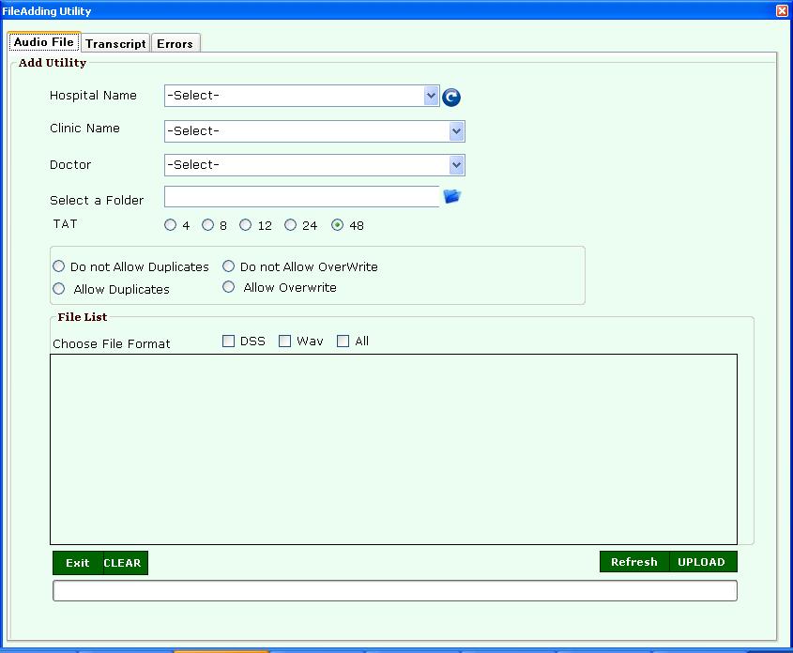Viewport: 793px width, 653px height.
Task: Check the All file format box
Action: [343, 342]
